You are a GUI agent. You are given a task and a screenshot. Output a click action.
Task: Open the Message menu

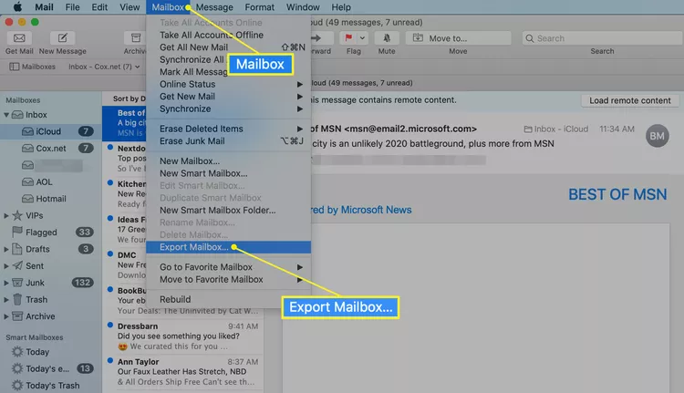214,7
